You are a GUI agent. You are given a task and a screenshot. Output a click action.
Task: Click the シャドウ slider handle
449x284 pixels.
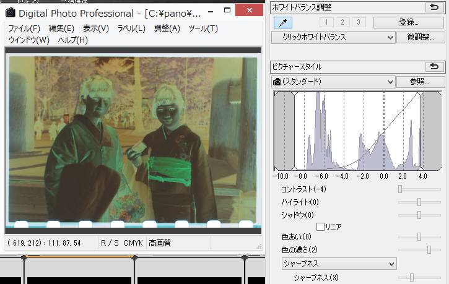click(x=419, y=215)
